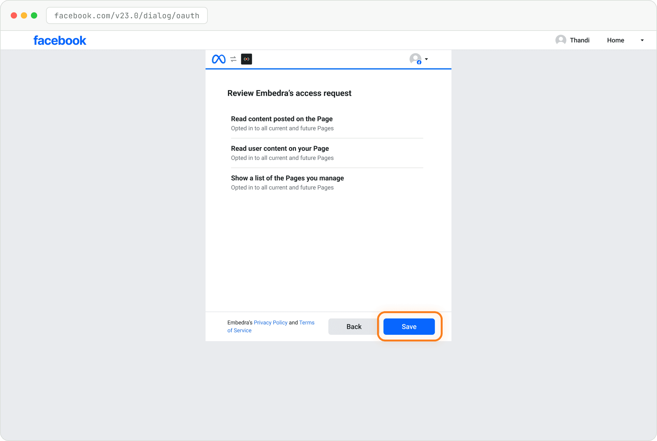Viewport: 657px width, 441px height.
Task: Click the browser address bar
Action: click(x=127, y=15)
